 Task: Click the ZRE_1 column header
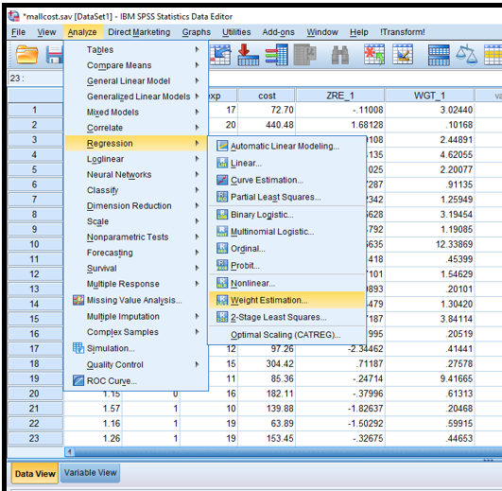click(340, 96)
